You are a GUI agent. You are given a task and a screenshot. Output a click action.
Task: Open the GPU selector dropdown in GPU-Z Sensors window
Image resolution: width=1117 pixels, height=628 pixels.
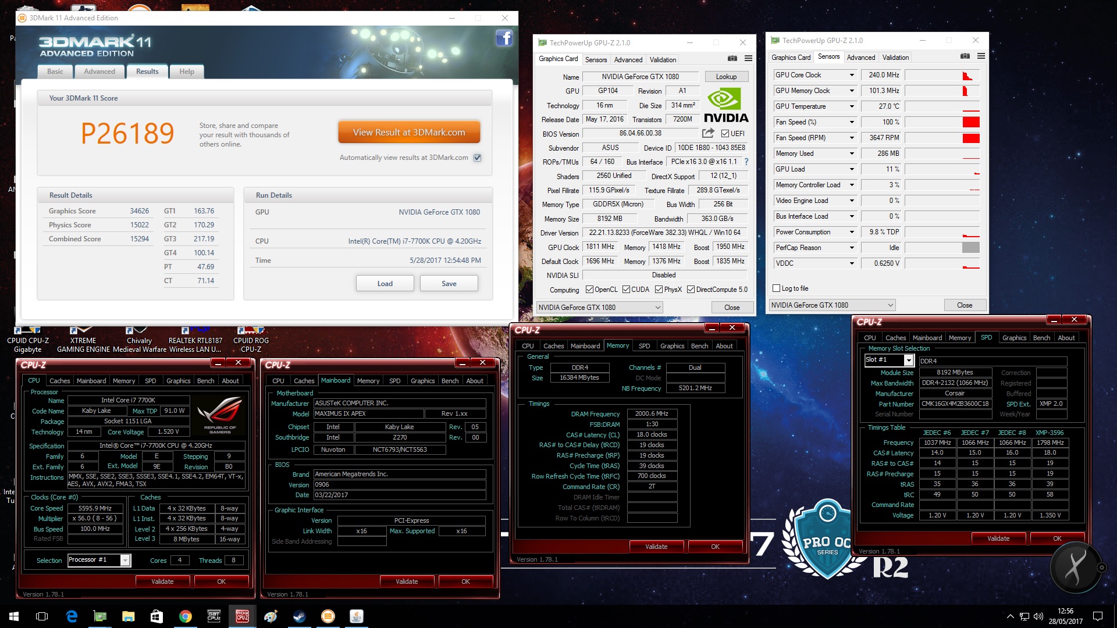pyautogui.click(x=832, y=305)
